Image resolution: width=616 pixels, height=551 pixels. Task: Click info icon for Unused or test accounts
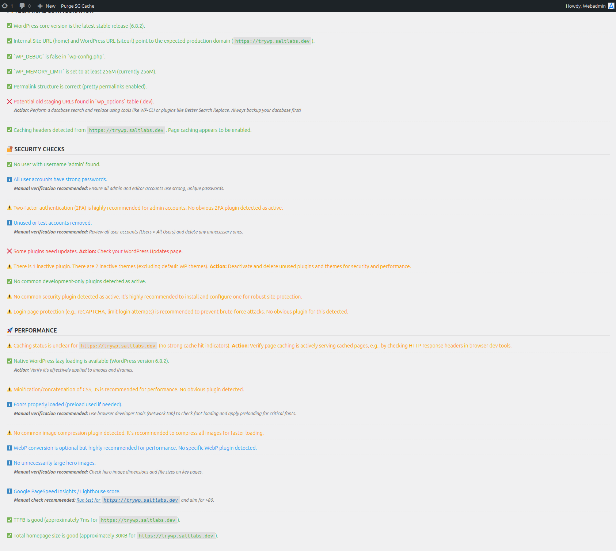coord(9,223)
